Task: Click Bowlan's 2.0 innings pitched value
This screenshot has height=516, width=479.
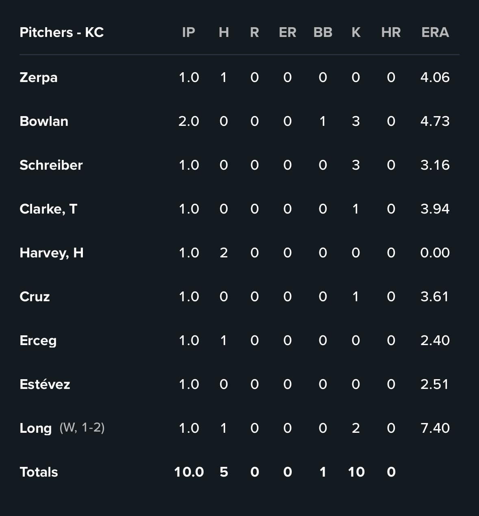Action: pos(189,121)
